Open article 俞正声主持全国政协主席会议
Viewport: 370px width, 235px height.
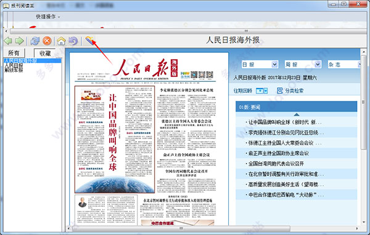(x=279, y=153)
